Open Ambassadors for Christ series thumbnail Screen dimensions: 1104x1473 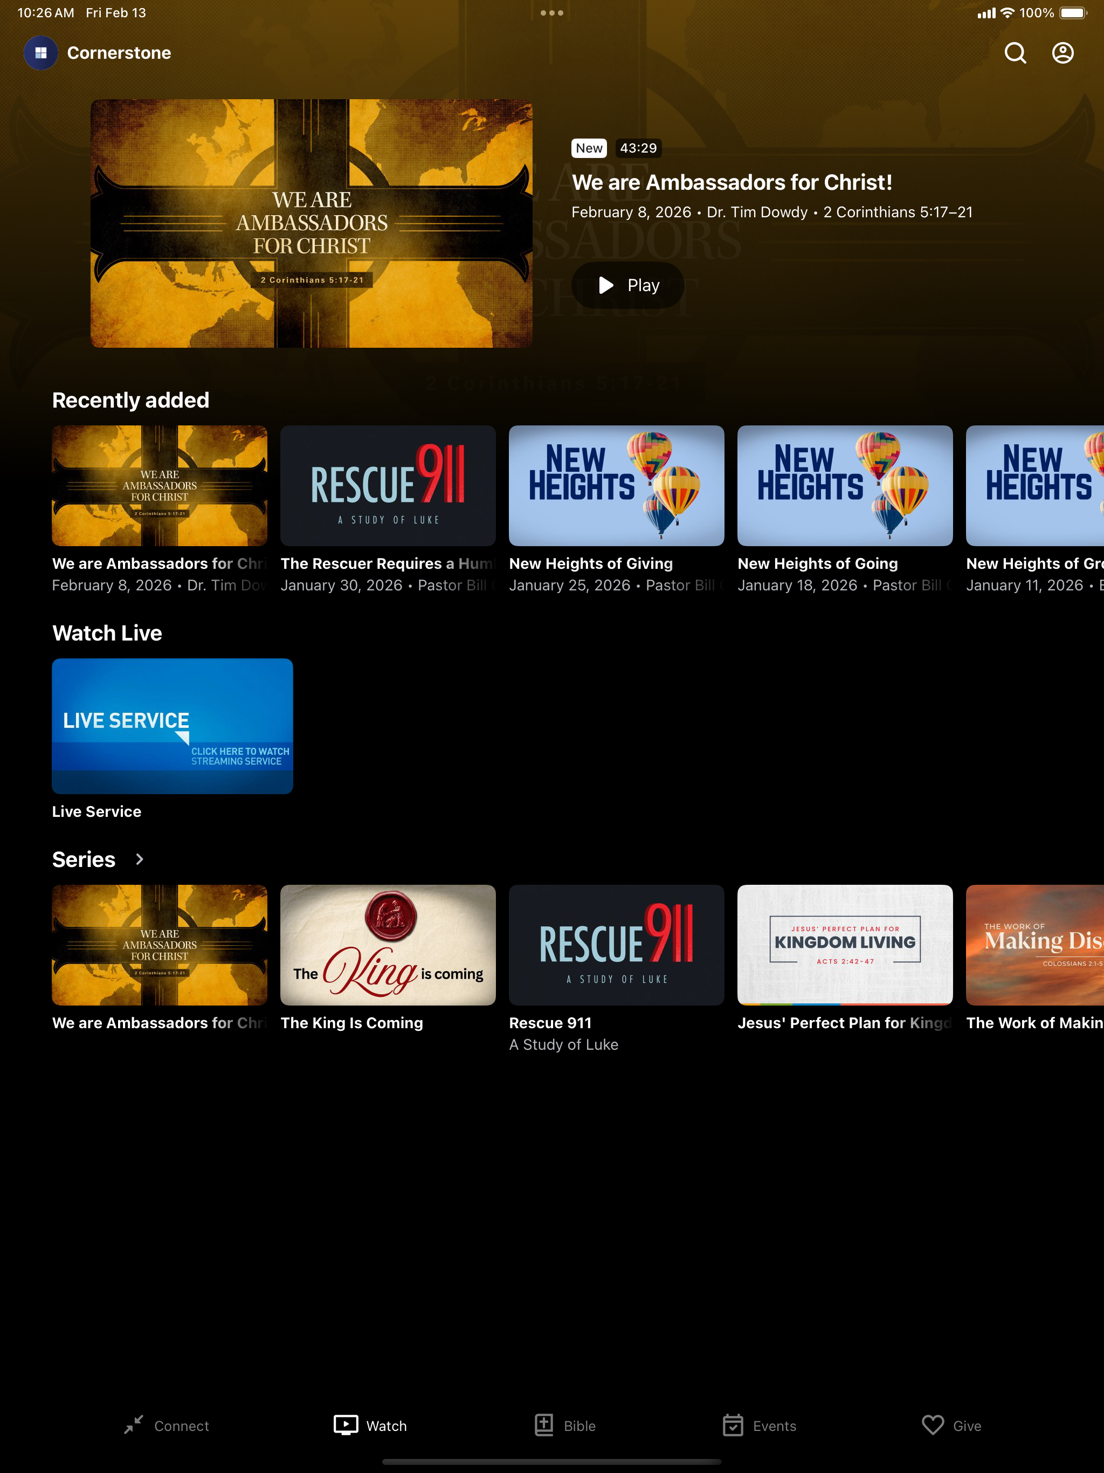[x=160, y=945]
